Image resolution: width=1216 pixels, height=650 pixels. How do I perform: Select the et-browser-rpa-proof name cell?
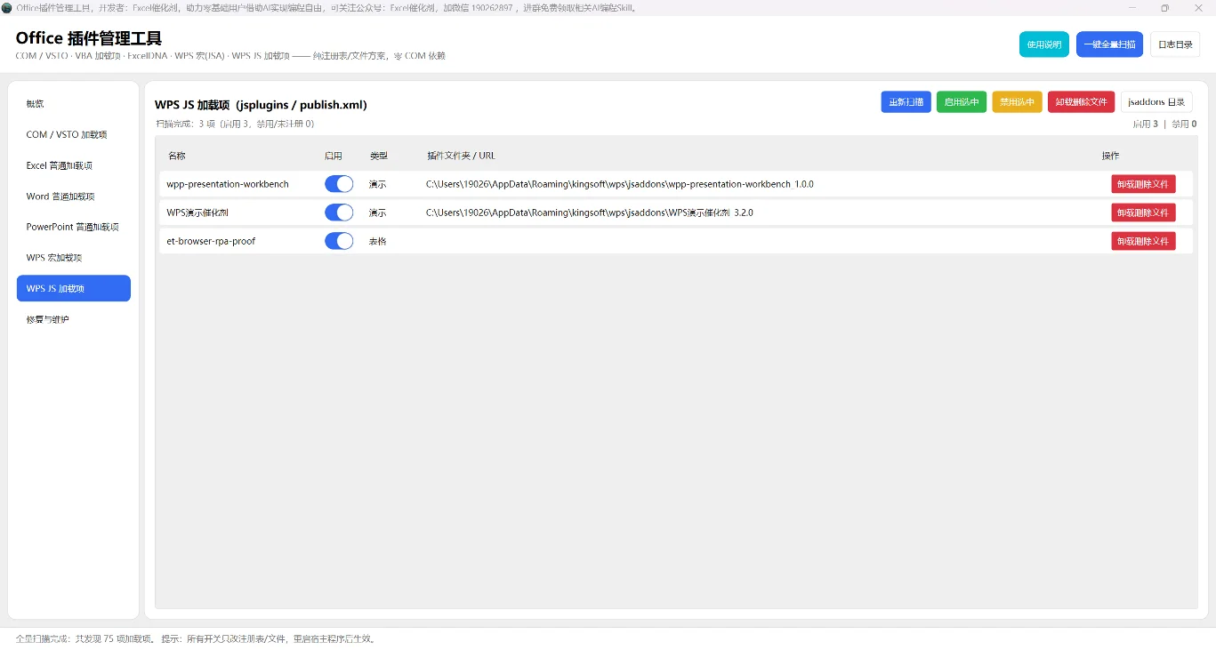point(211,241)
